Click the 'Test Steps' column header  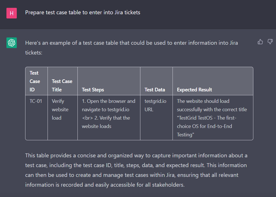[93, 90]
